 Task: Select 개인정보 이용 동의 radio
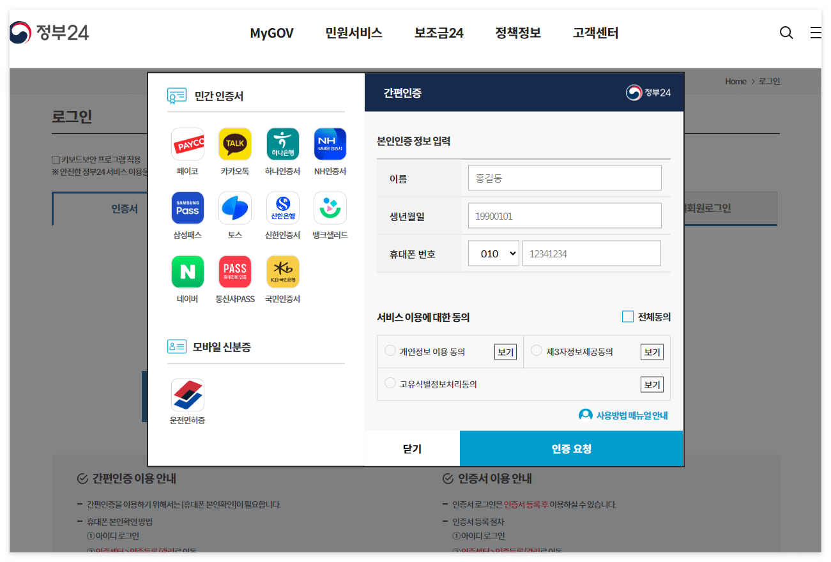390,351
